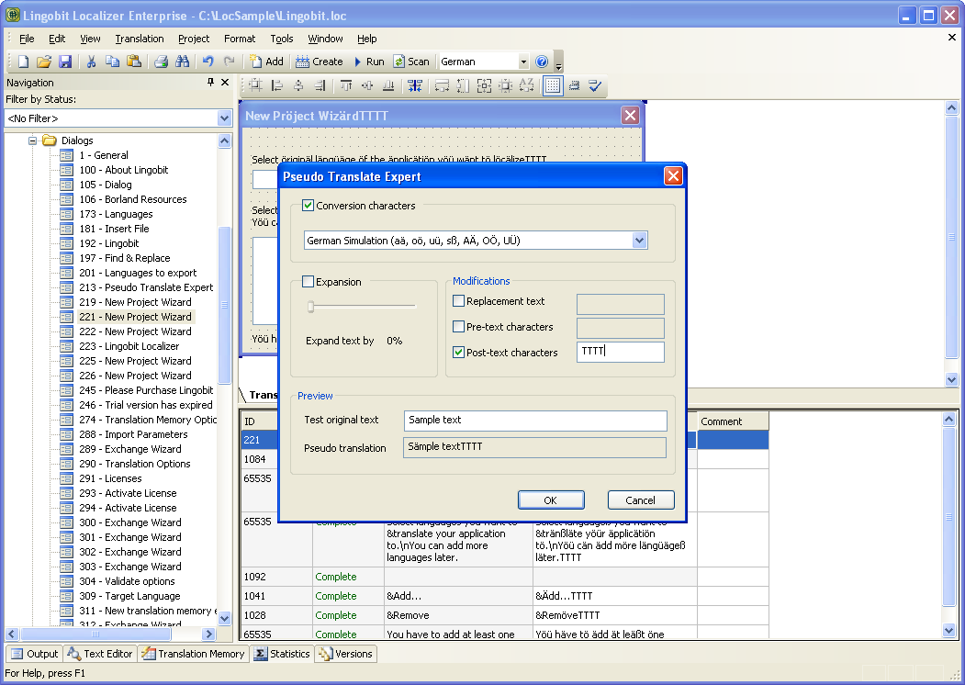Click the Comment column header
The height and width of the screenshot is (685, 965).
click(x=733, y=421)
